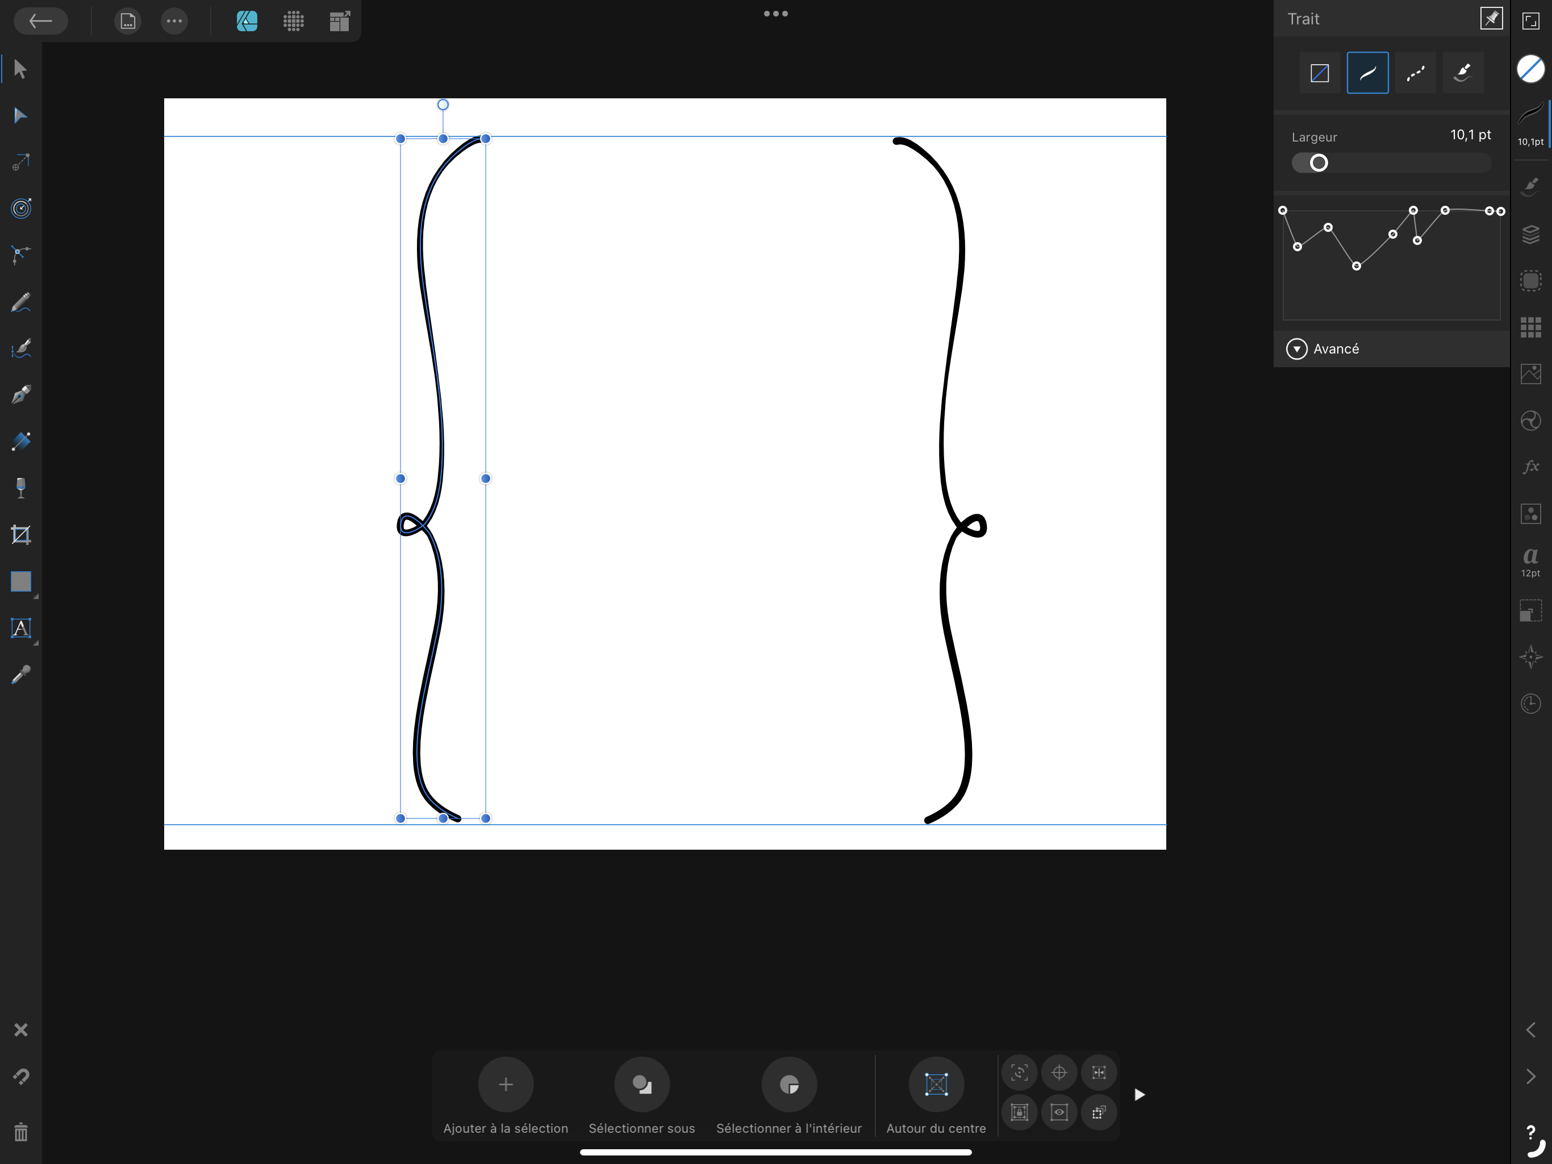Toggle the snapping magnet
Screen dimensions: 1552x1164
coord(20,1076)
